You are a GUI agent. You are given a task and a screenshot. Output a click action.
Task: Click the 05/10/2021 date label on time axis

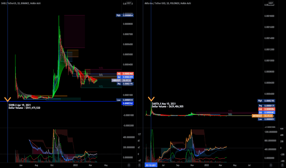click(x=151, y=165)
